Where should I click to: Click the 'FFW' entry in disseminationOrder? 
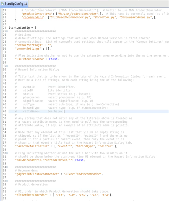[60, 195]
